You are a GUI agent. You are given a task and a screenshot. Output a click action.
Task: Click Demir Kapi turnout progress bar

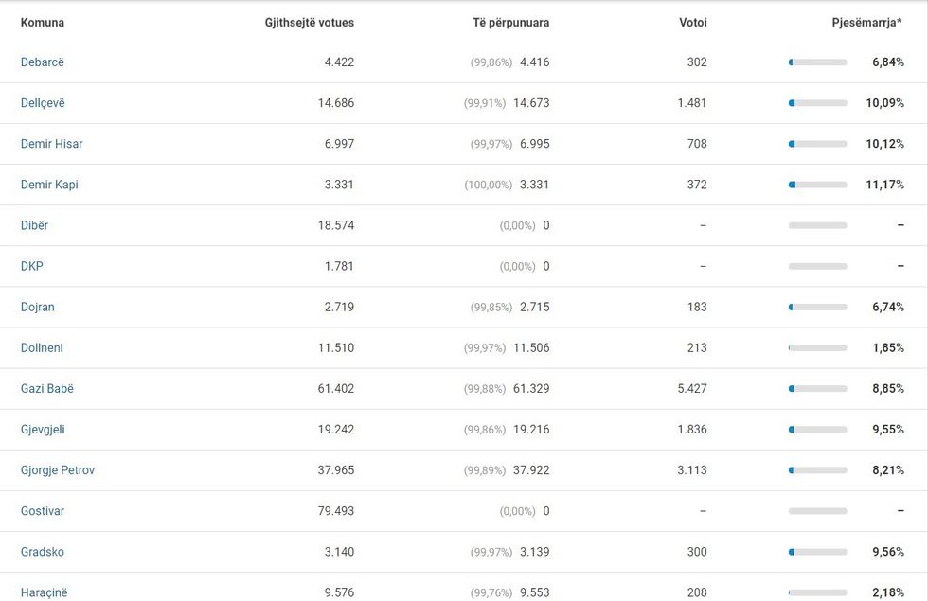pos(817,185)
